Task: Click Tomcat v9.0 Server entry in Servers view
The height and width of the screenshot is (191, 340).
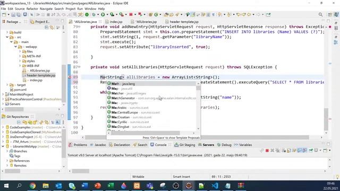Action: coord(157,155)
